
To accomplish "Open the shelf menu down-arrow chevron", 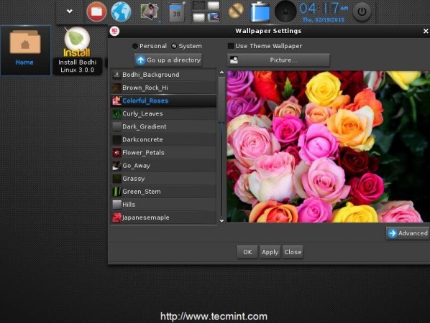I will (69, 11).
